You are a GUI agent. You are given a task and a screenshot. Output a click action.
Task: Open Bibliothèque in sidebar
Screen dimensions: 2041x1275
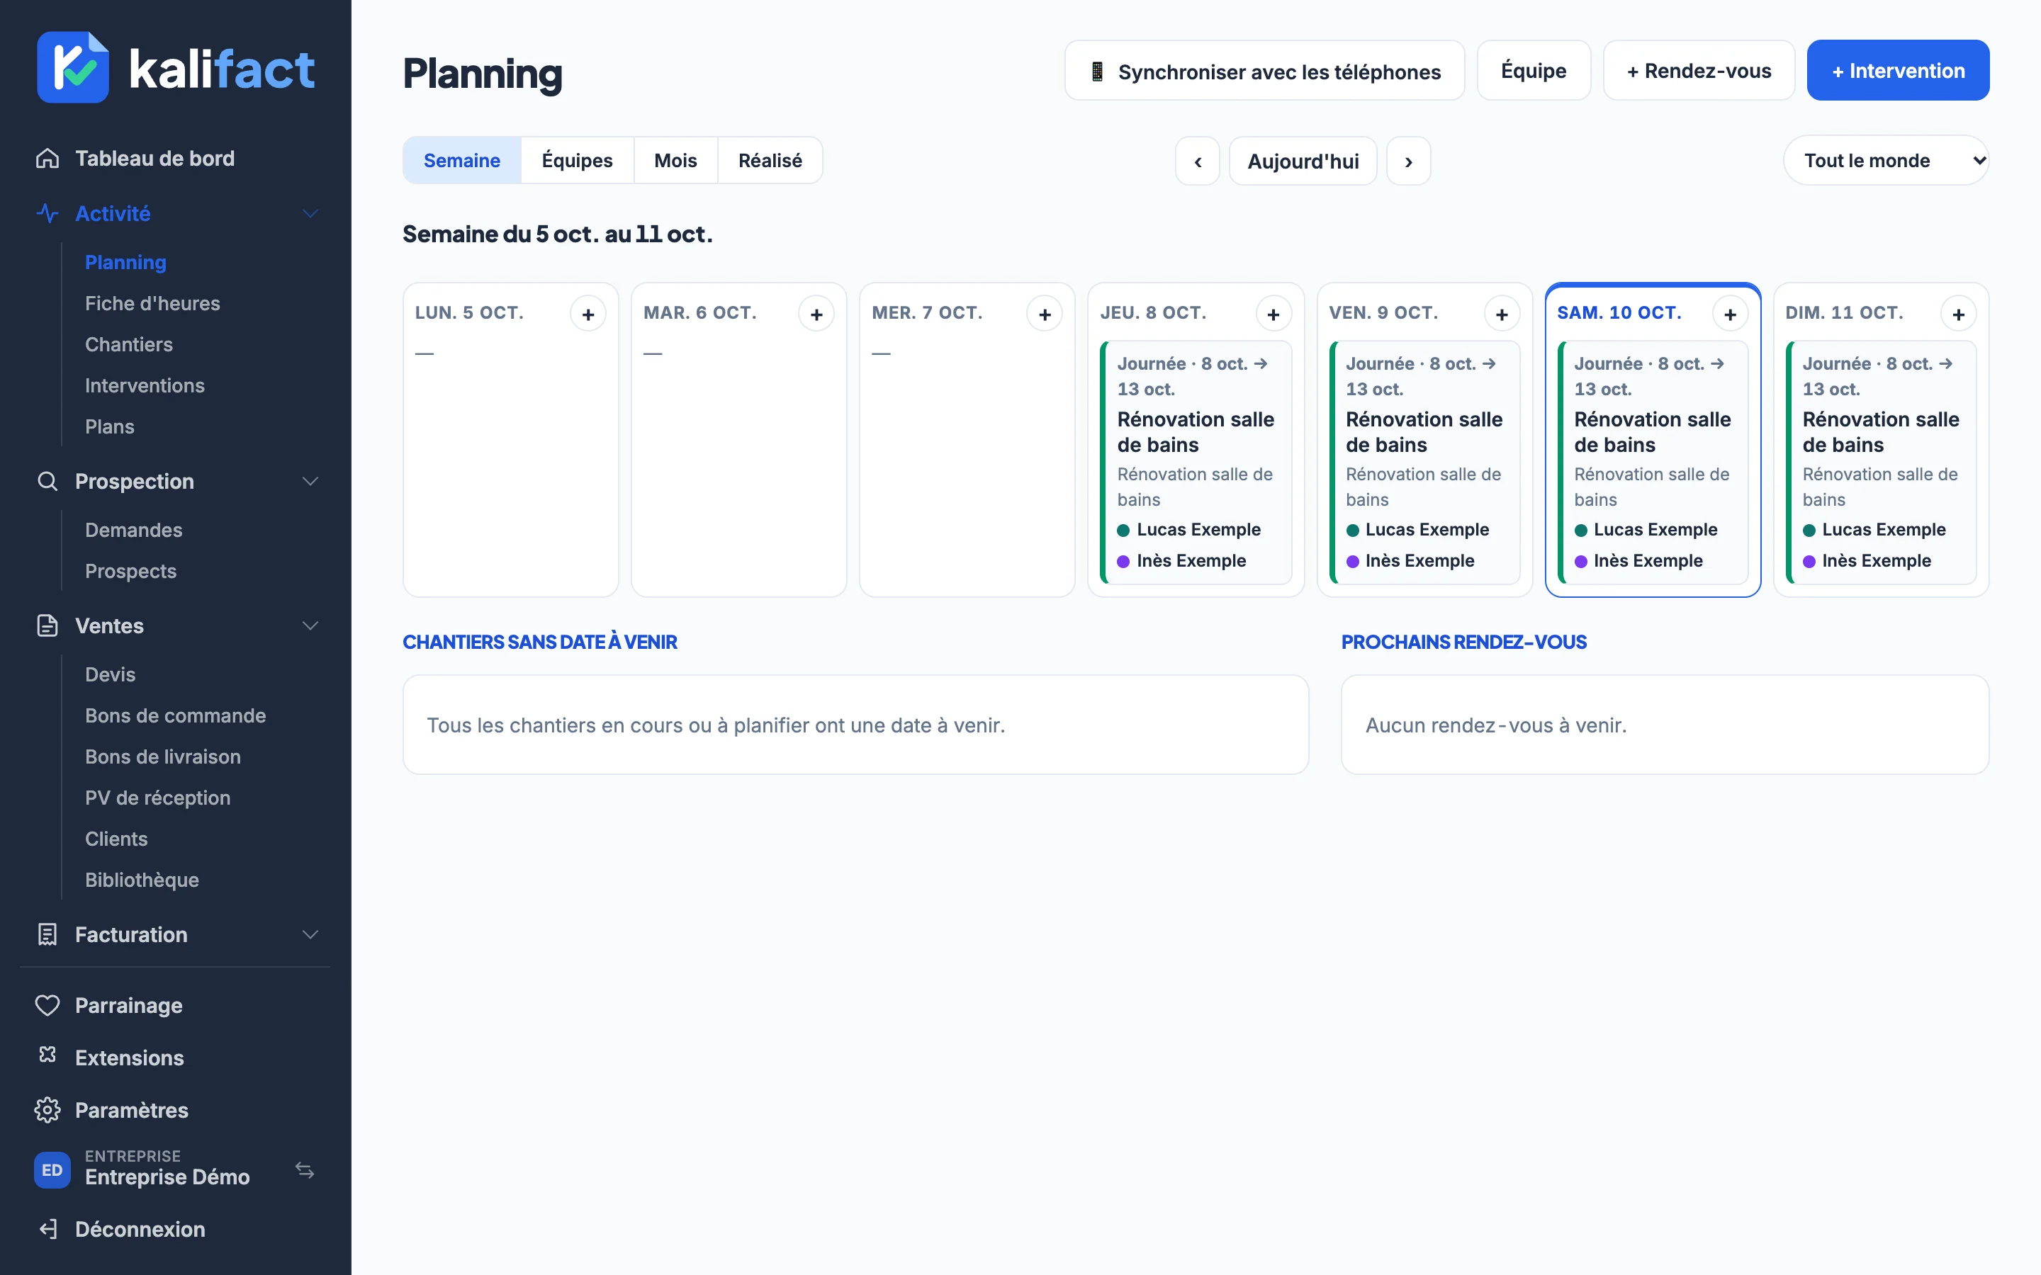point(142,880)
